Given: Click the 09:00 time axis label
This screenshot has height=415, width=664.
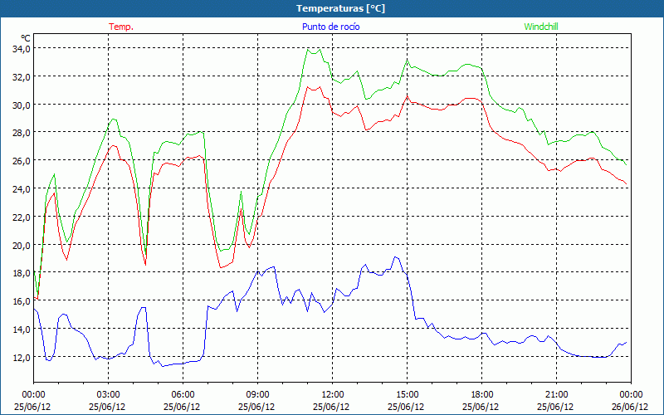Looking at the screenshot, I should 257,395.
